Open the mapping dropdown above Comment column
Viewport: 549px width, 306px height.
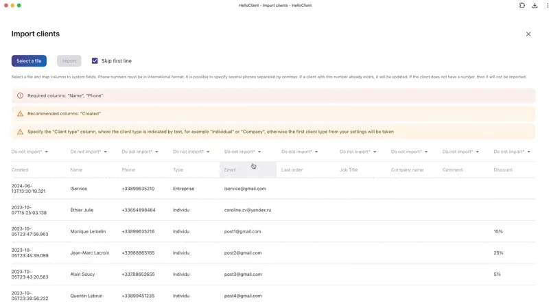[460, 152]
